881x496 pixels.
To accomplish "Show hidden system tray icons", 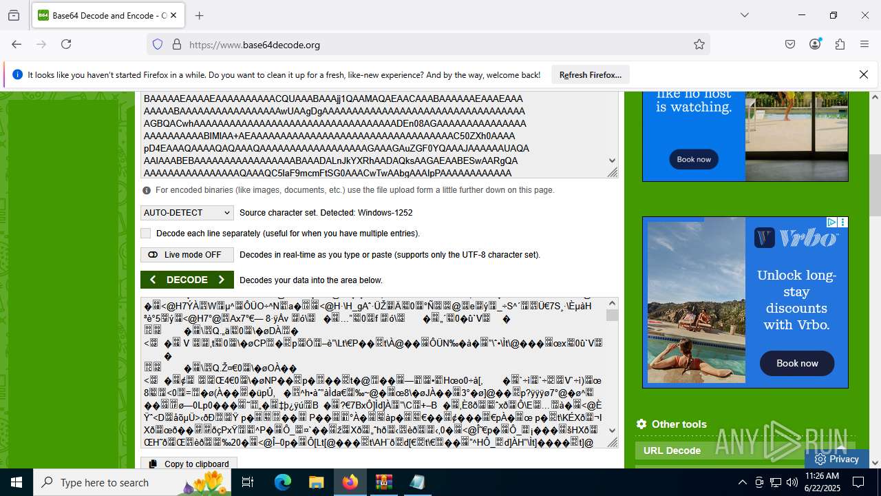I will 742,482.
